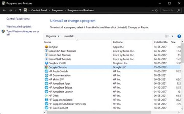The image size is (184, 114).
Task: Click the Cisco PEAP Module icon
Action: (x=46, y=59)
